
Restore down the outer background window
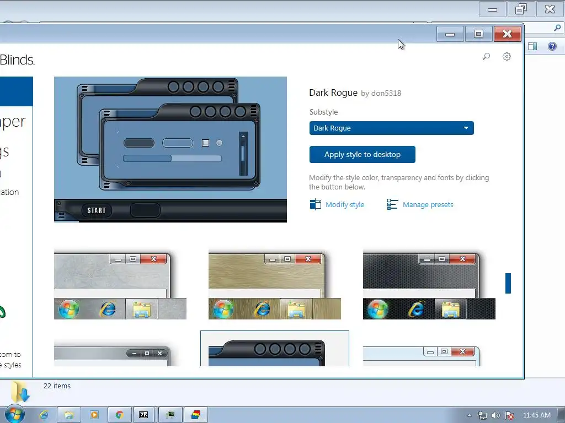(521, 9)
